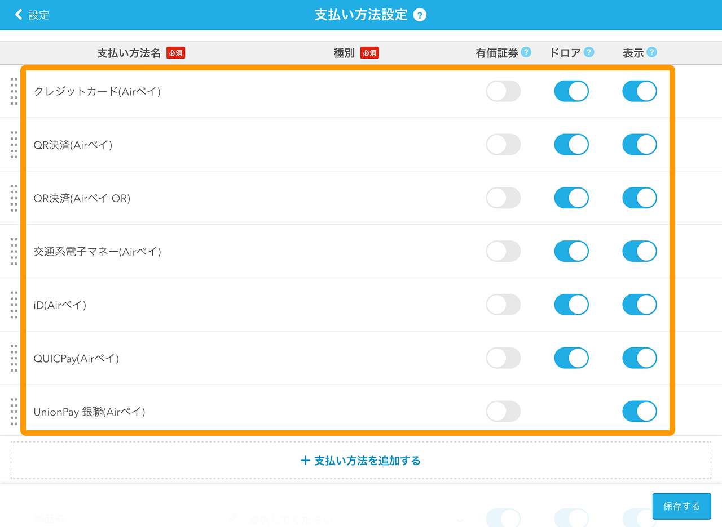This screenshot has height=527, width=722.
Task: Enable 有価証券 toggle for QUICPay(Airペイ)
Action: pos(503,358)
